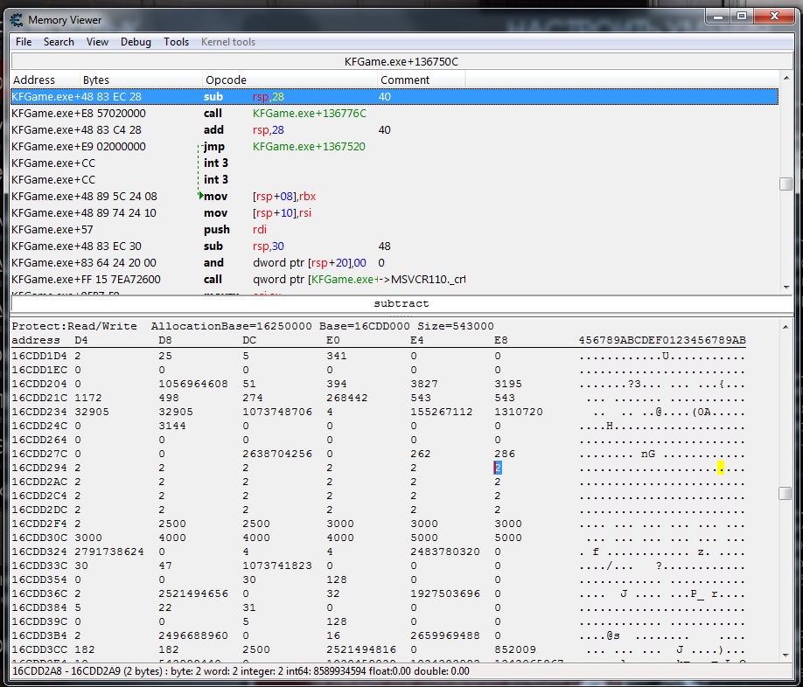
Task: Click the 16CDD264 row address
Action: pos(39,440)
